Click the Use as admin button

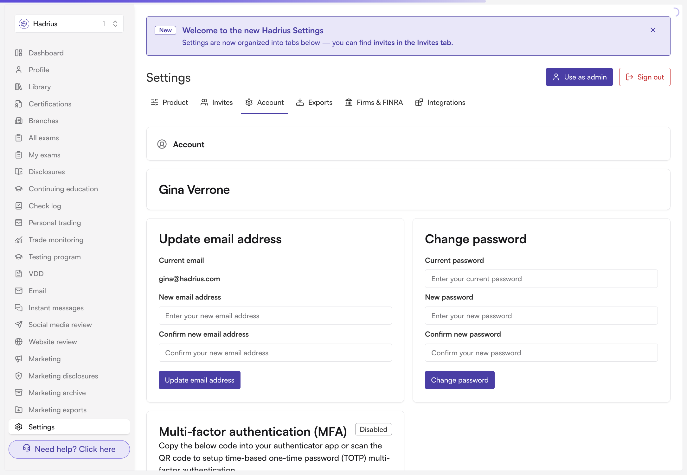coord(579,77)
